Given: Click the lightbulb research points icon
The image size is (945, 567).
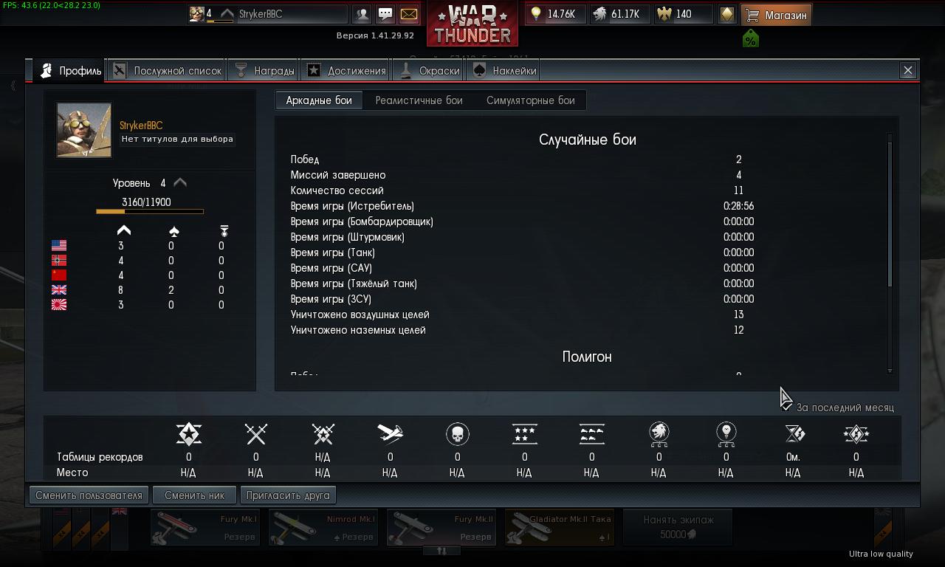Looking at the screenshot, I should (x=537, y=14).
